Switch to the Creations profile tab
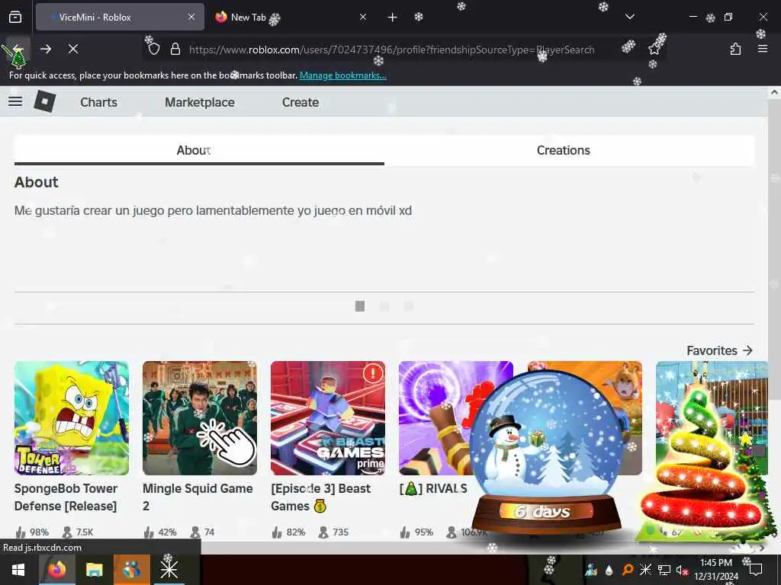 [564, 150]
